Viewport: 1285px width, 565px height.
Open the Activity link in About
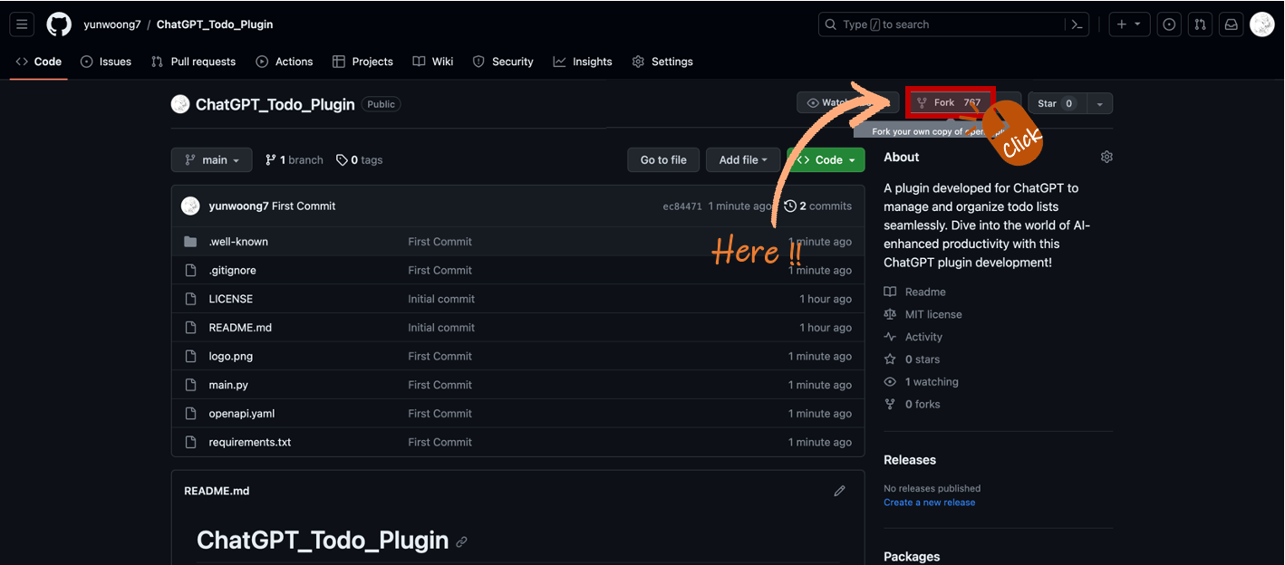913,337
